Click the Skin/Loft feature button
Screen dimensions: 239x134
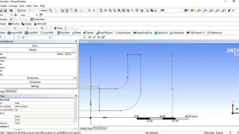pyautogui.click(x=40, y=24)
